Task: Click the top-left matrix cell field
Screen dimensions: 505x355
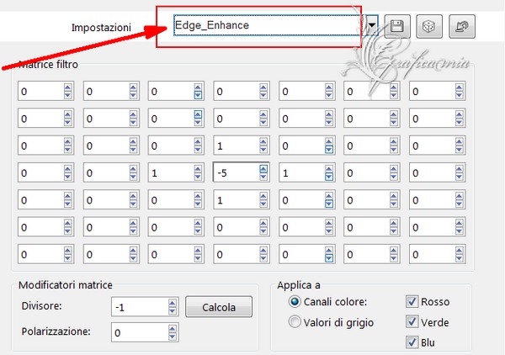Action: pyautogui.click(x=41, y=92)
